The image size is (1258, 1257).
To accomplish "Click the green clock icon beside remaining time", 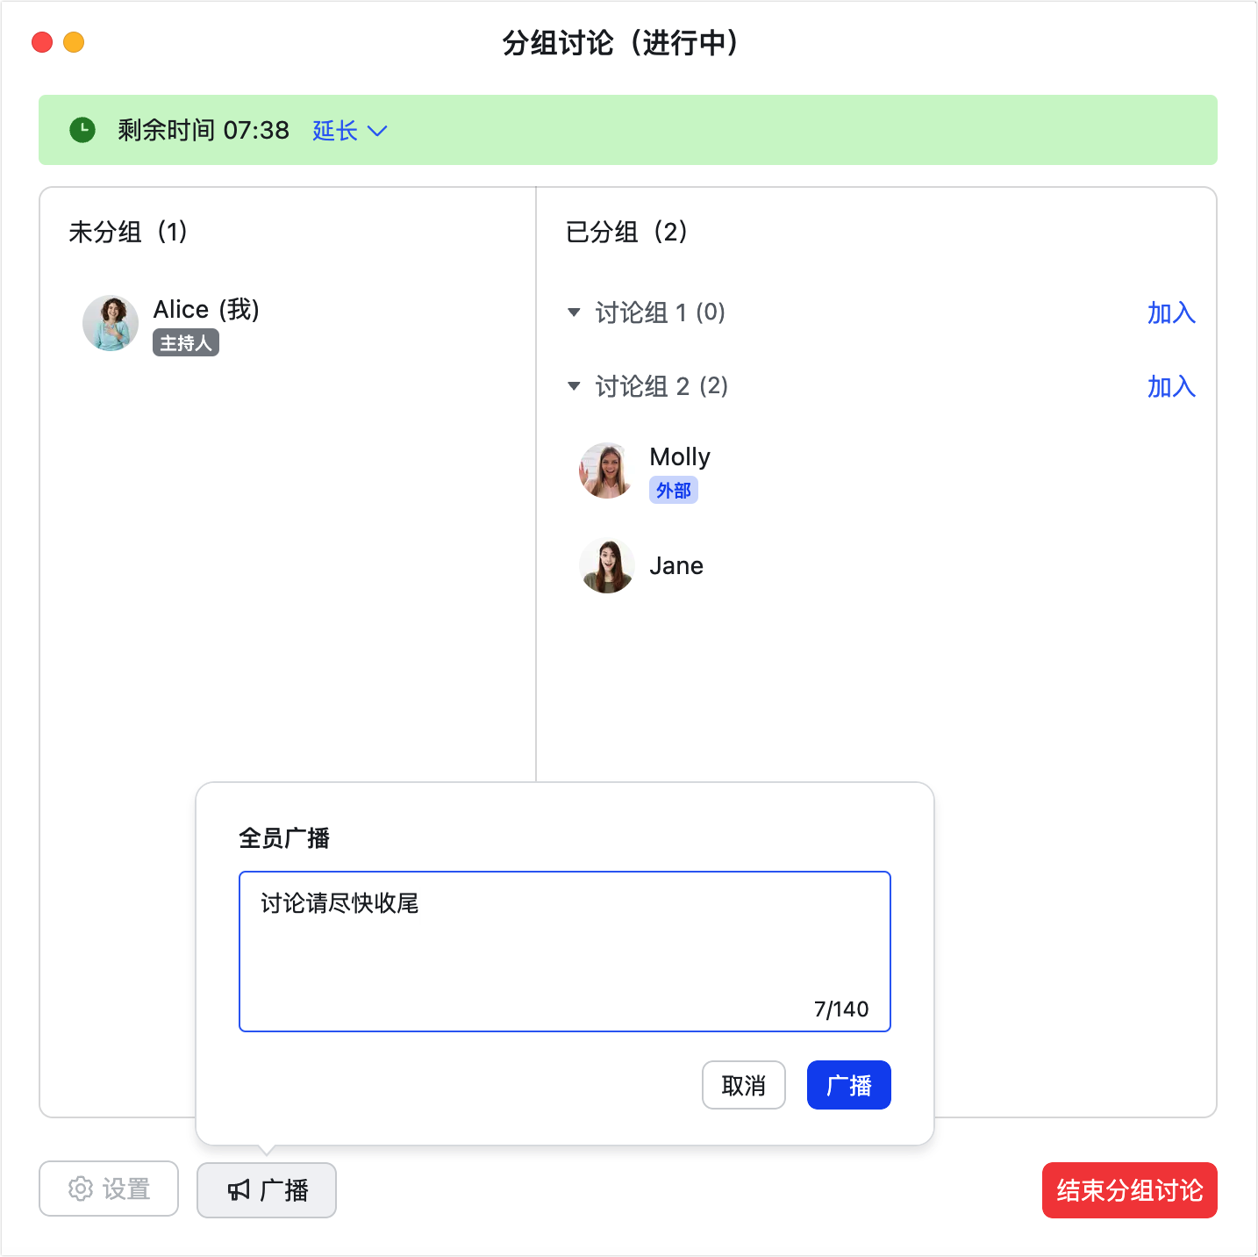I will coord(82,130).
